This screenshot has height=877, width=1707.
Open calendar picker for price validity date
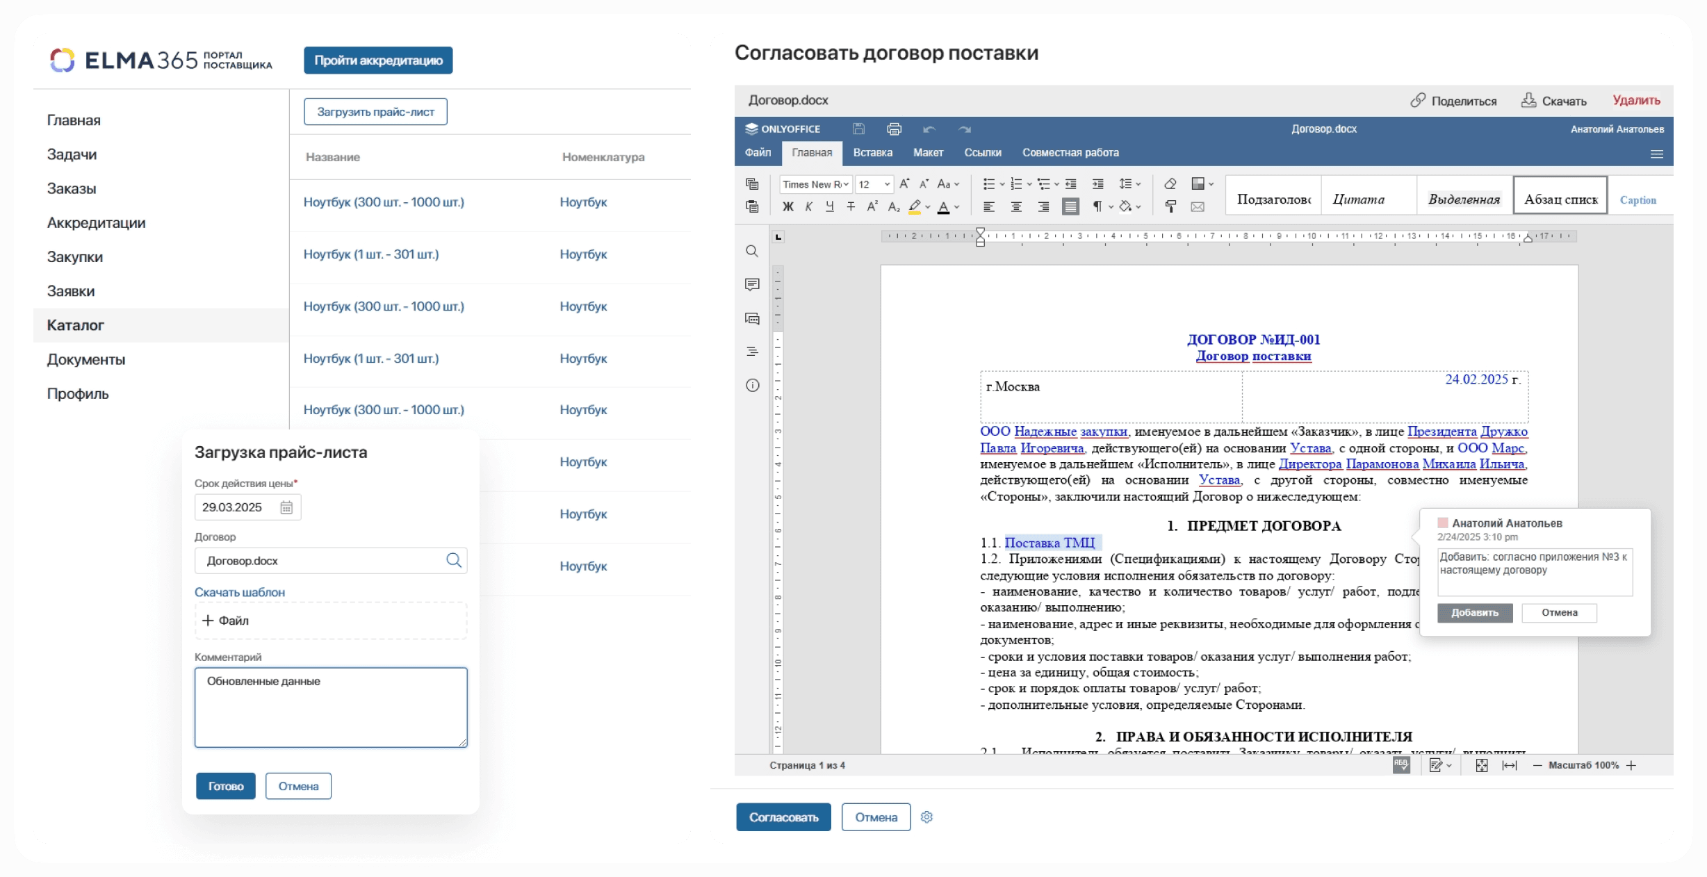tap(286, 507)
